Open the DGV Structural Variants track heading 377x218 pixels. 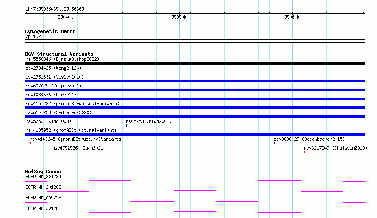pos(59,54)
